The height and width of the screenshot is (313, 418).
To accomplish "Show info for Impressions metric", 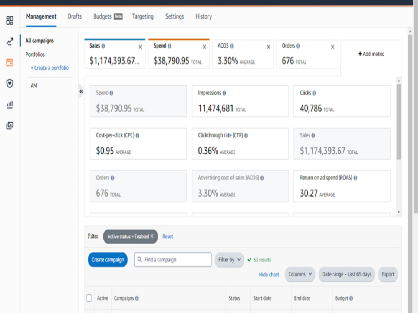I will pyautogui.click(x=224, y=93).
